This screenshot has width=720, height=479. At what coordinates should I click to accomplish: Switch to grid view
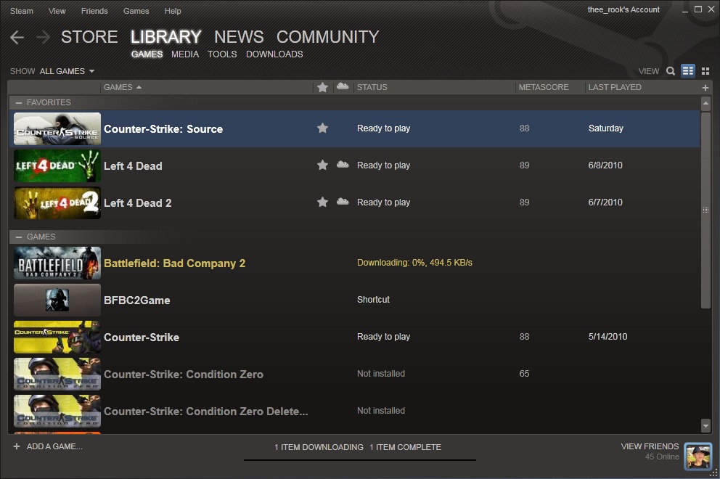click(x=705, y=71)
